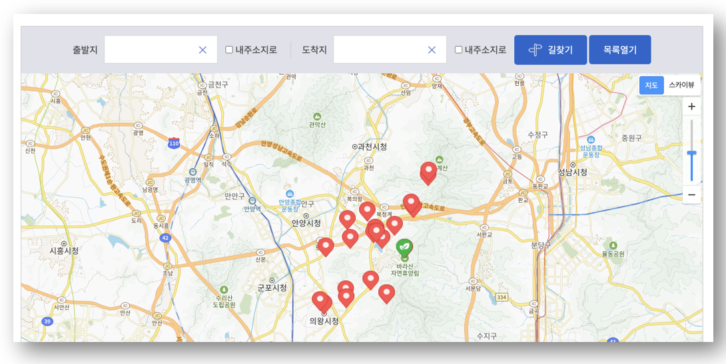This screenshot has width=726, height=364.
Task: Click the route 334 road sign
Action: [502, 296]
